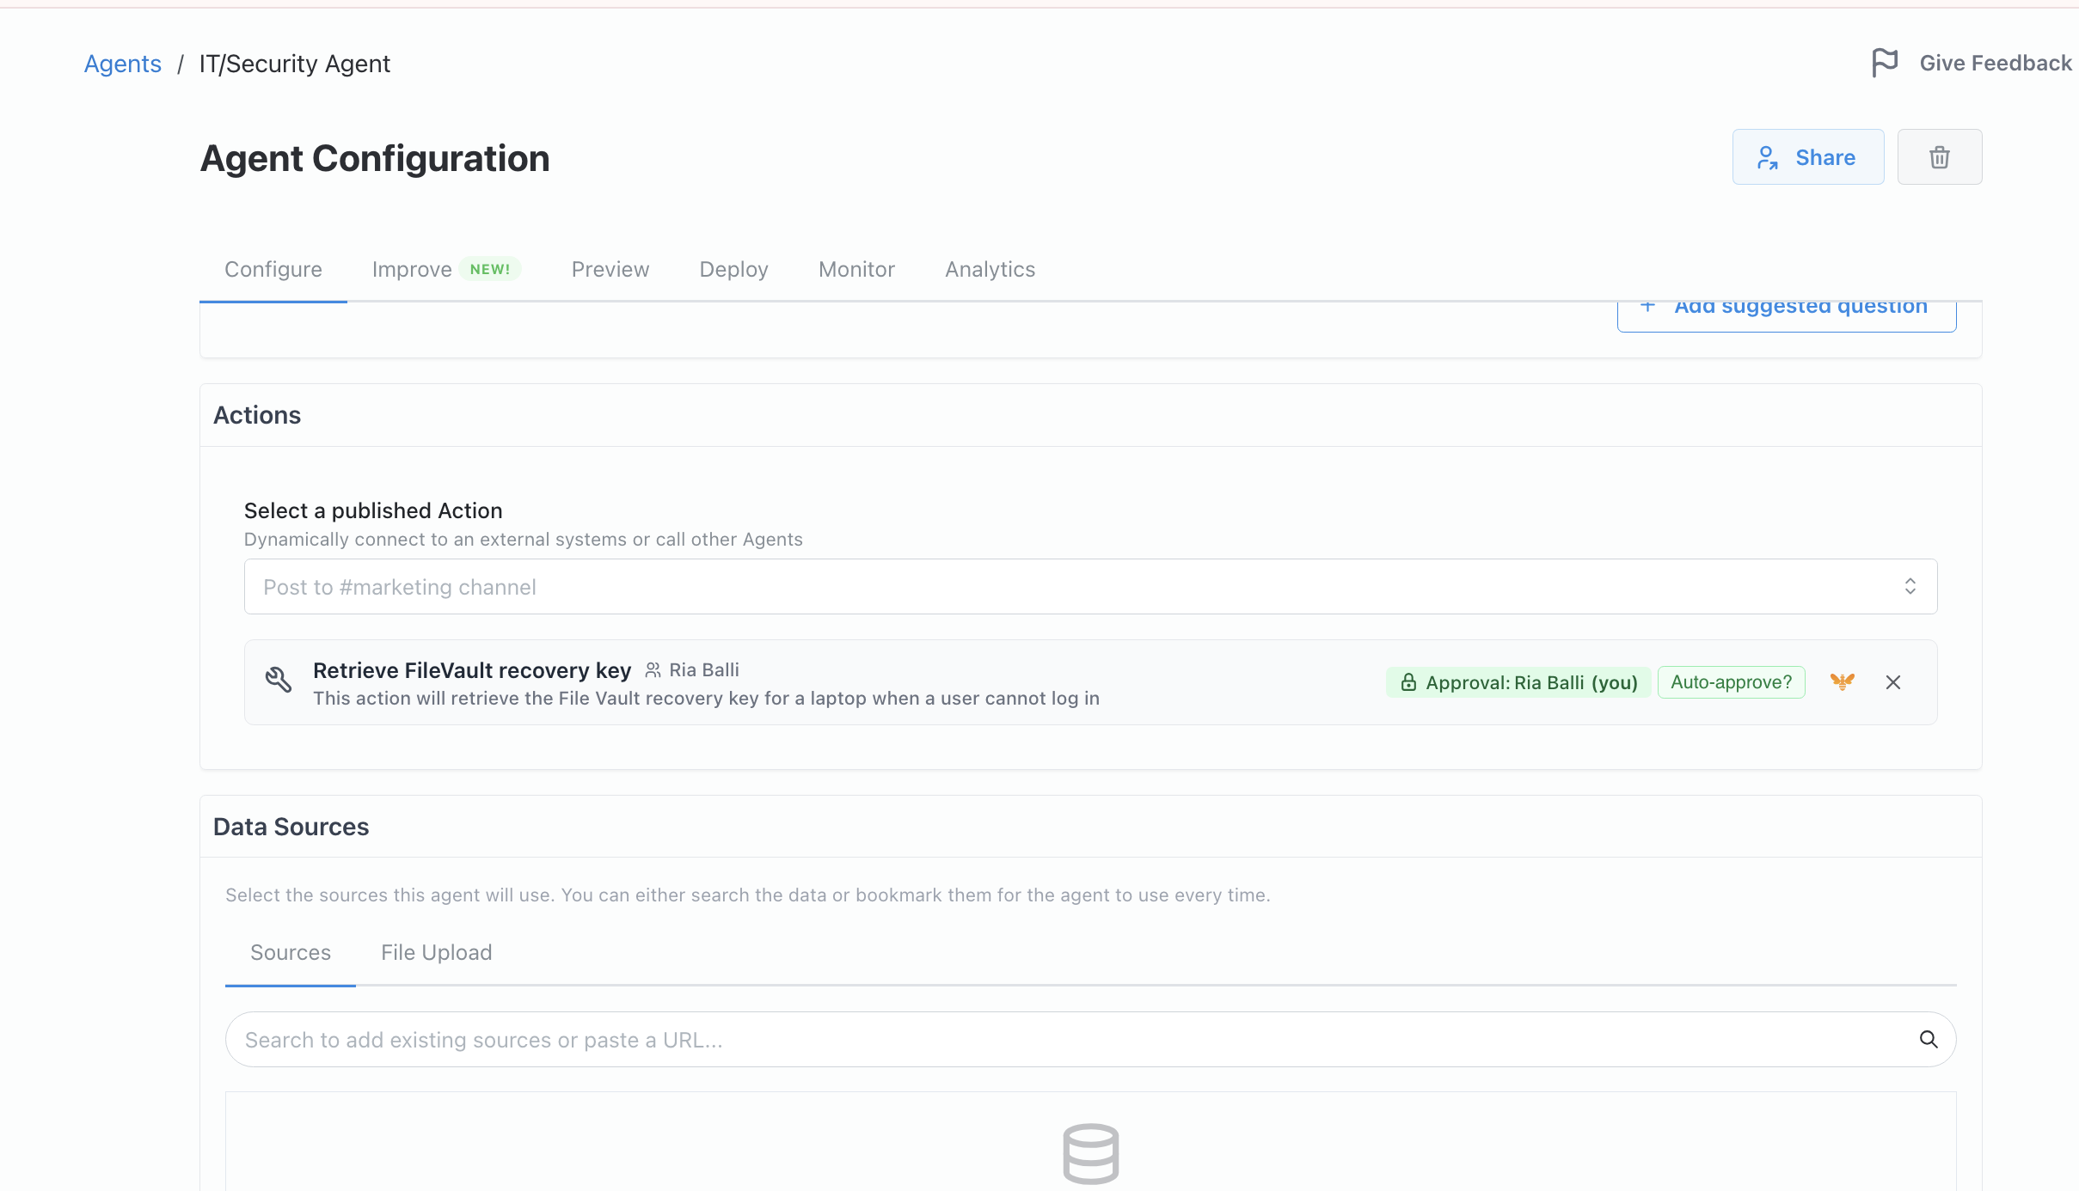Click the Auto-approve? badge
Viewport: 2079px width, 1191px height.
pyautogui.click(x=1732, y=682)
